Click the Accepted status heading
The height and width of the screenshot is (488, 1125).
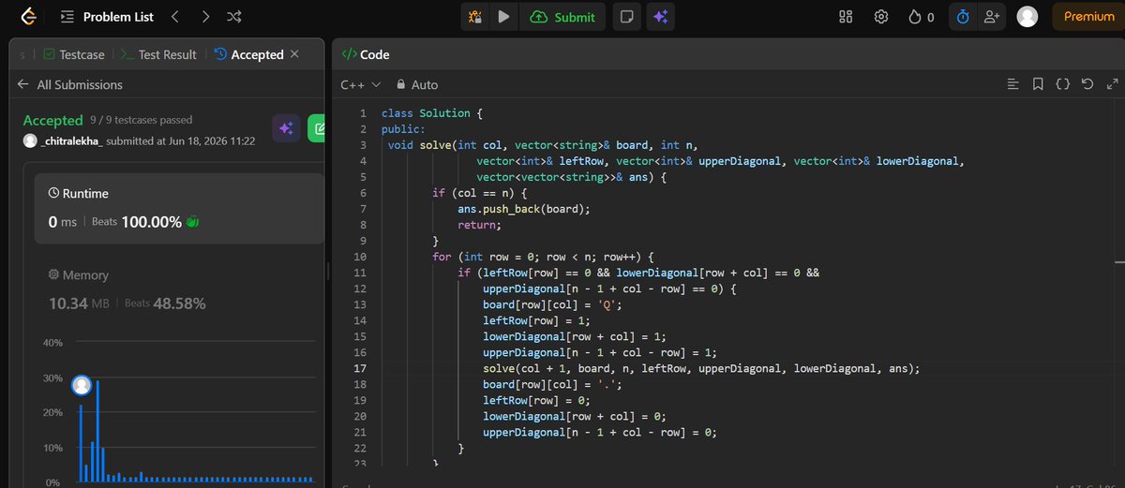tap(53, 120)
